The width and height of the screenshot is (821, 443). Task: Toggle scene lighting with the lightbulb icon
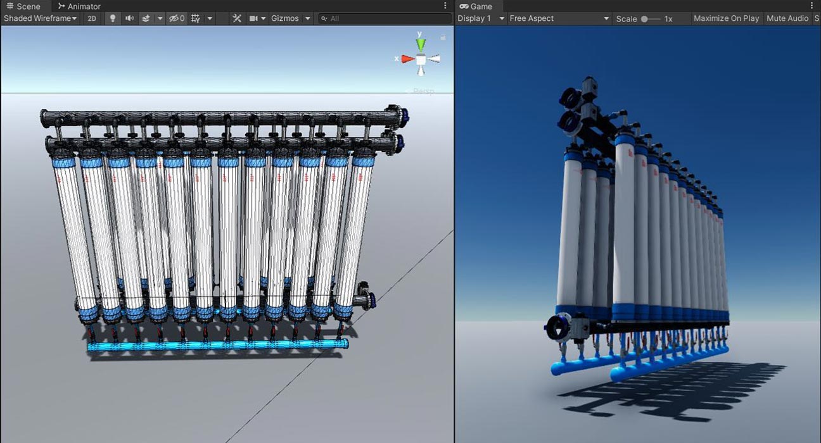point(113,18)
